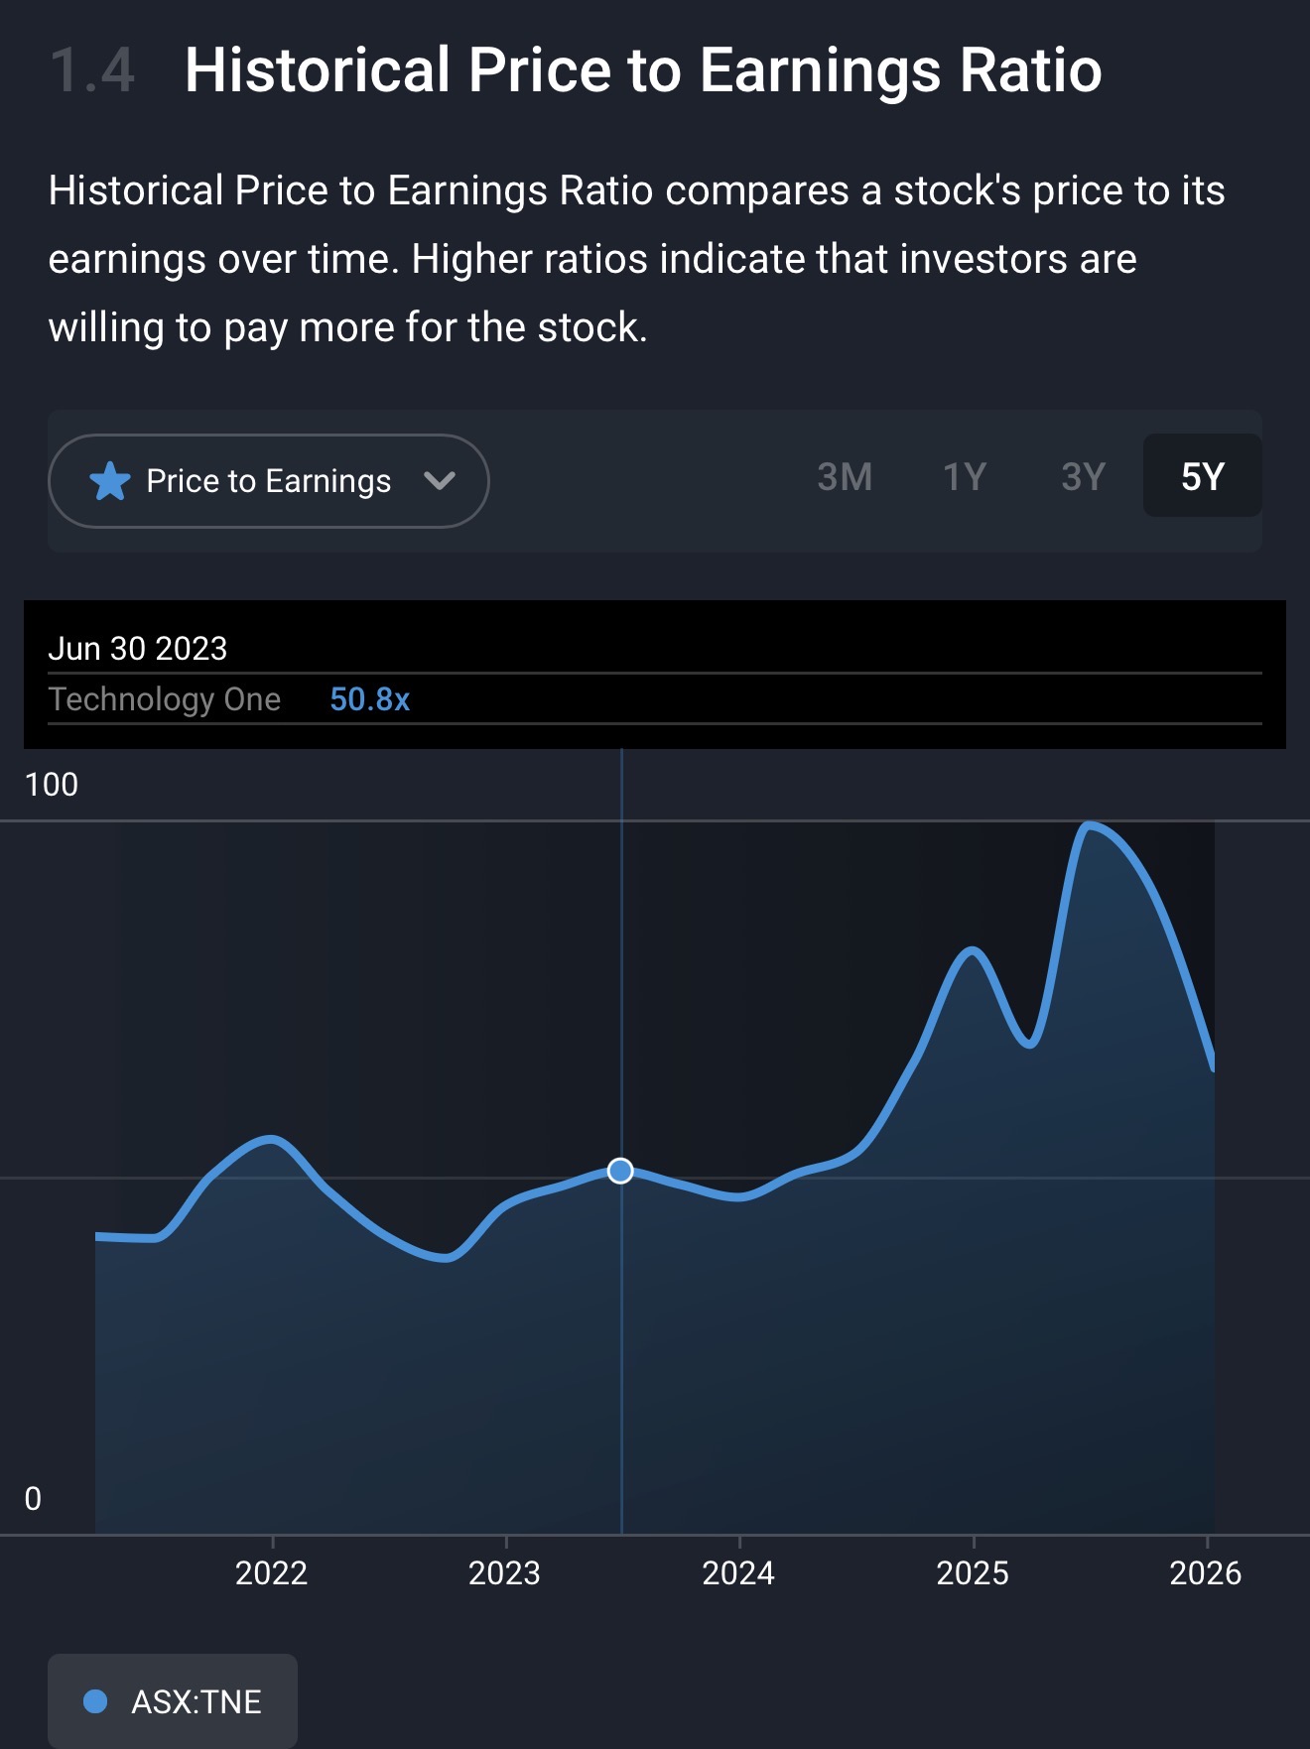The width and height of the screenshot is (1310, 1749).
Task: Click the blue star favorite icon
Action: click(x=109, y=482)
